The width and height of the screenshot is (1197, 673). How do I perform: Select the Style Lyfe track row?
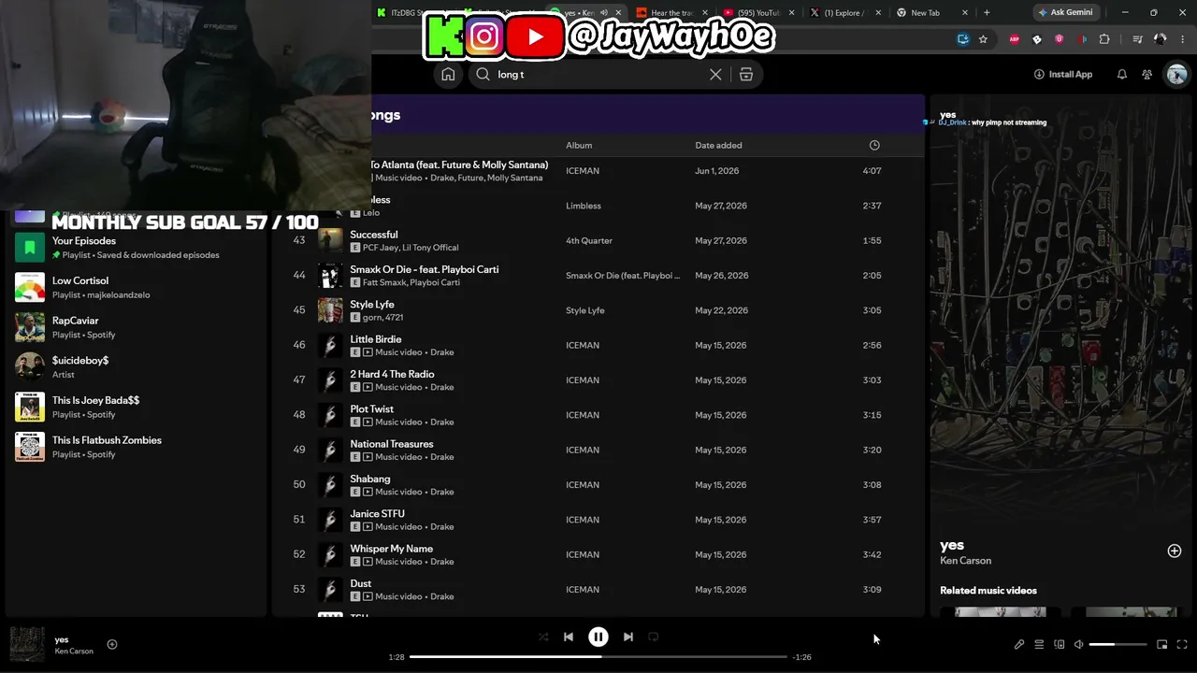pyautogui.click(x=598, y=310)
